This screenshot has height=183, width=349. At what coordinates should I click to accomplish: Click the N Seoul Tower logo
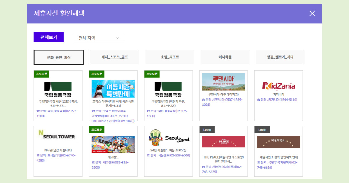tap(57, 134)
